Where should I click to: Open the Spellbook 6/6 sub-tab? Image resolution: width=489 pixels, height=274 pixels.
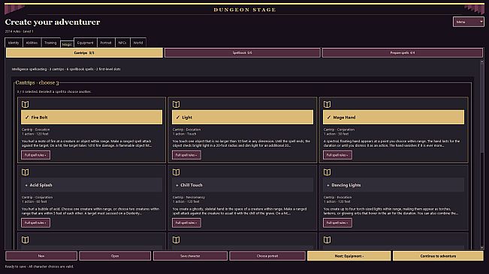pyautogui.click(x=243, y=53)
